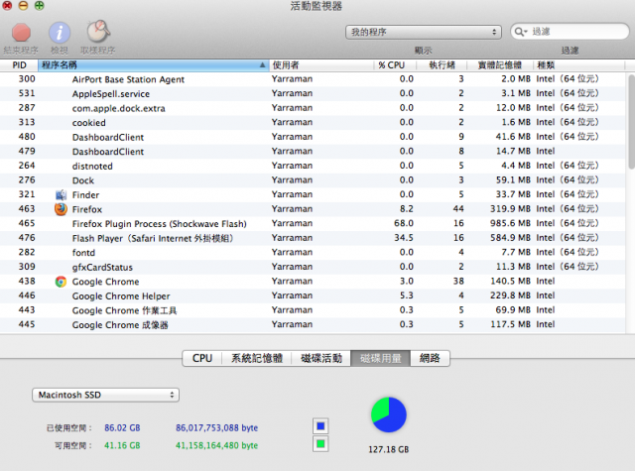Click the Finder icon in process list
Screen dimensions: 635x471
pyautogui.click(x=61, y=195)
